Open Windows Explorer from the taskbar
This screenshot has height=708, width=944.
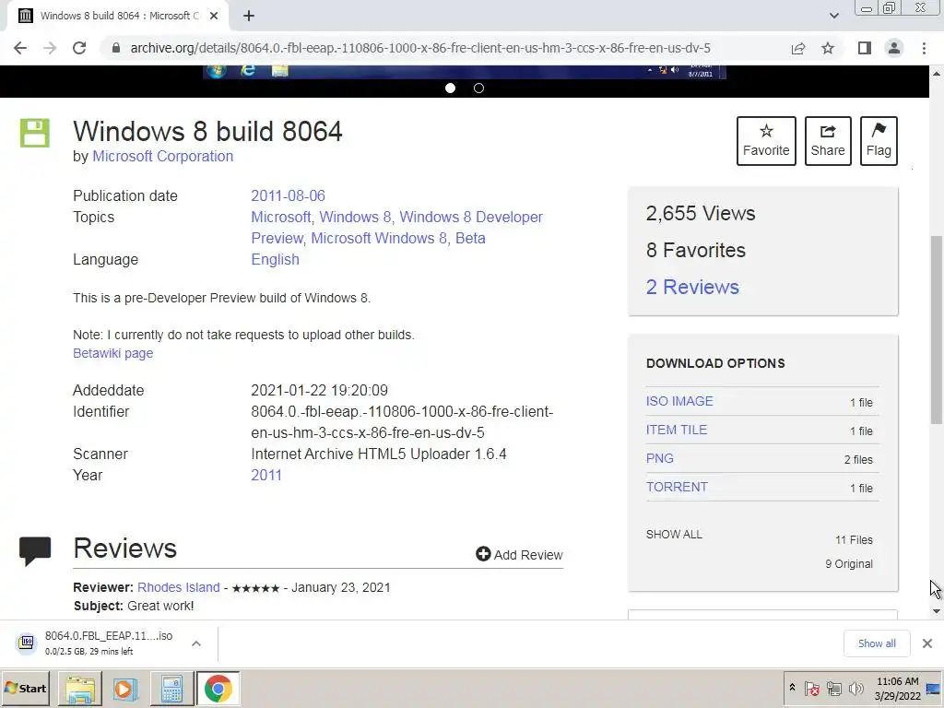pyautogui.click(x=81, y=689)
